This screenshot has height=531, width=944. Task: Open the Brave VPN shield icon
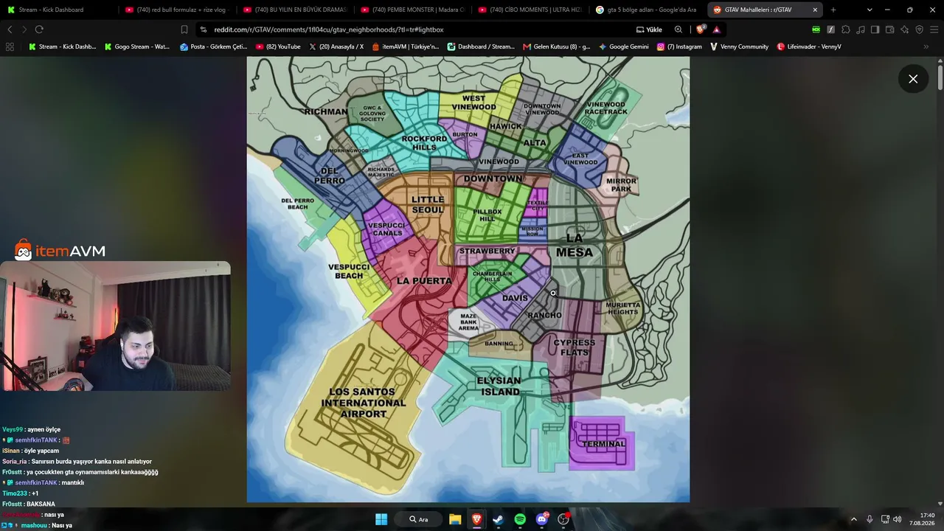coord(919,29)
